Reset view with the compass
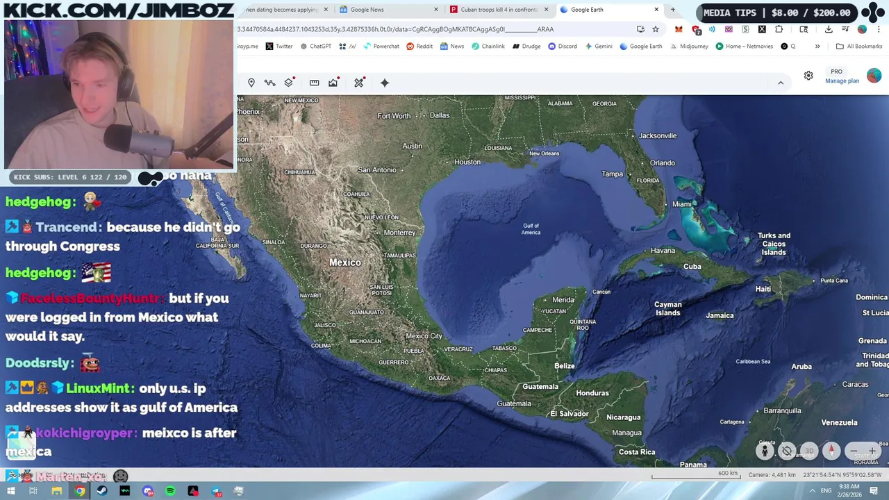The width and height of the screenshot is (889, 500). (831, 451)
